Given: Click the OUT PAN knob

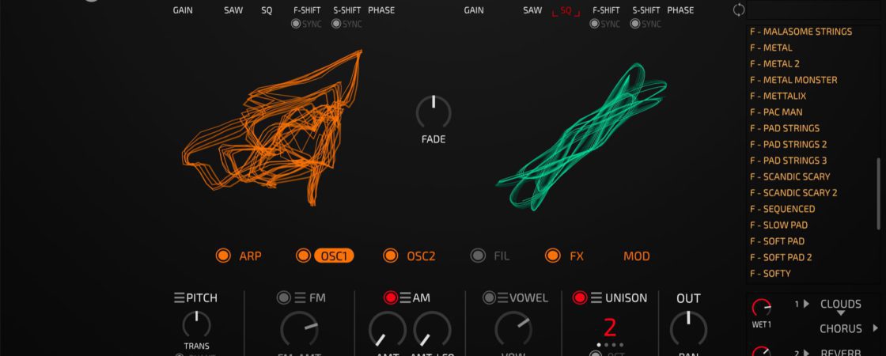Looking at the screenshot, I should [x=688, y=329].
